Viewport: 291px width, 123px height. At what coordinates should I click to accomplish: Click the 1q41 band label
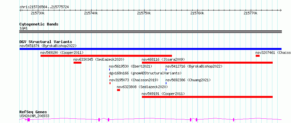(x=24, y=28)
